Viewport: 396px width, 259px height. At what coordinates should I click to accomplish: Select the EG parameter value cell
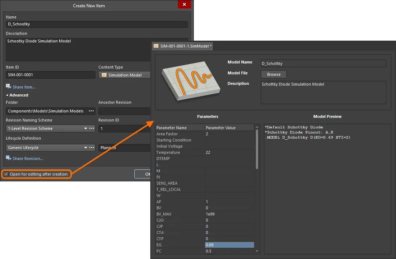coord(229,245)
